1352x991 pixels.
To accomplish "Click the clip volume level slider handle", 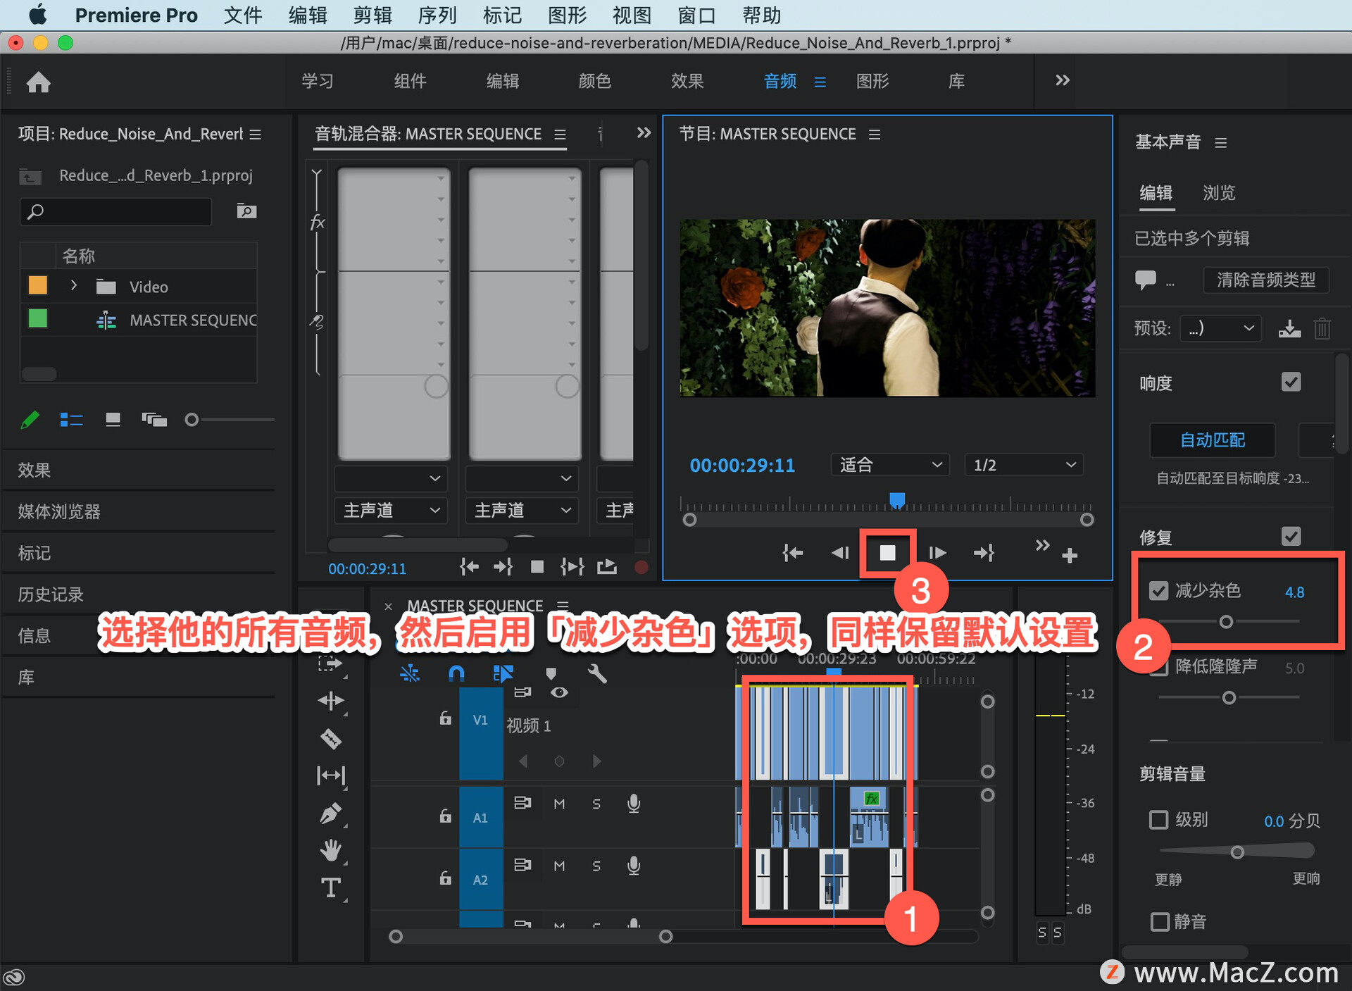I will pos(1237,852).
